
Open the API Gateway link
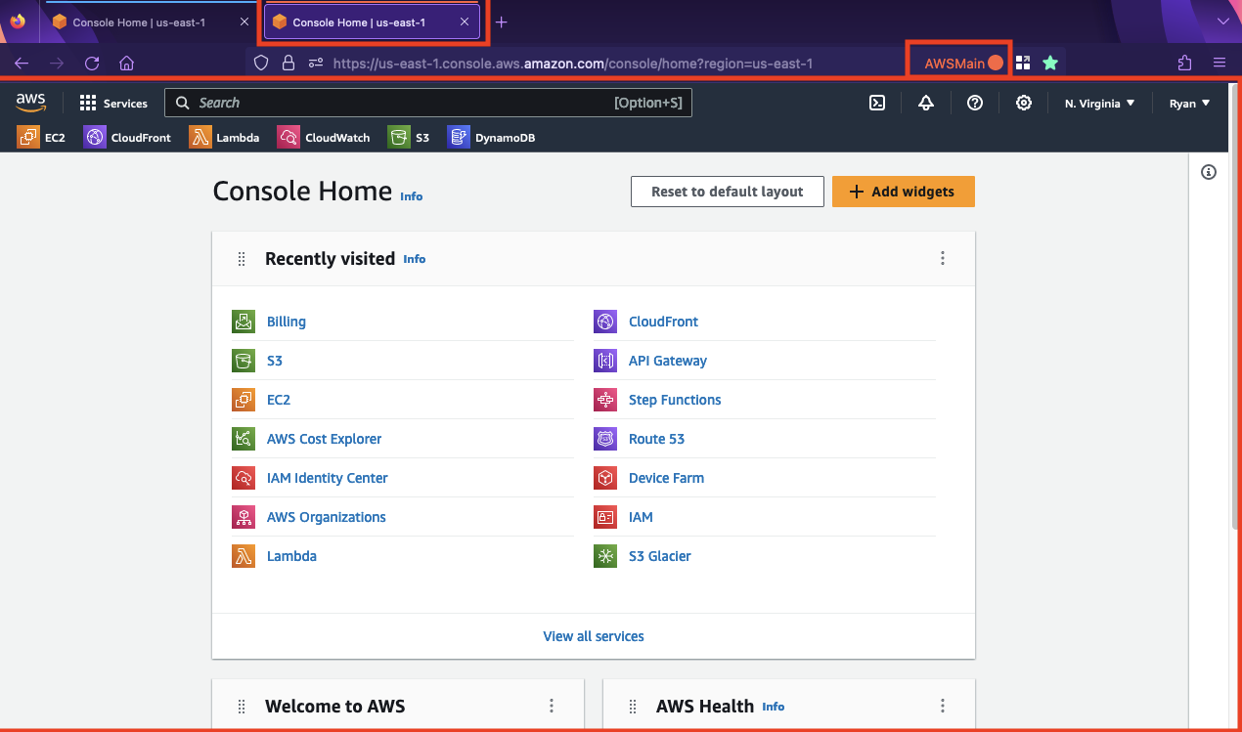coord(668,361)
